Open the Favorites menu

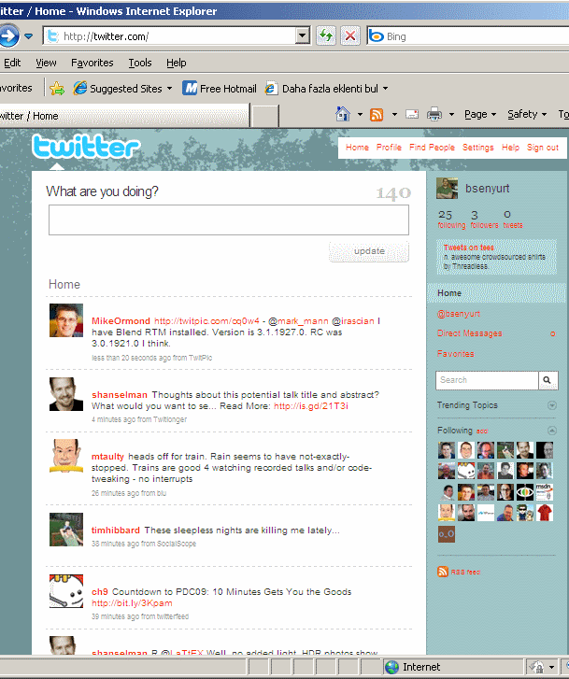[x=92, y=63]
